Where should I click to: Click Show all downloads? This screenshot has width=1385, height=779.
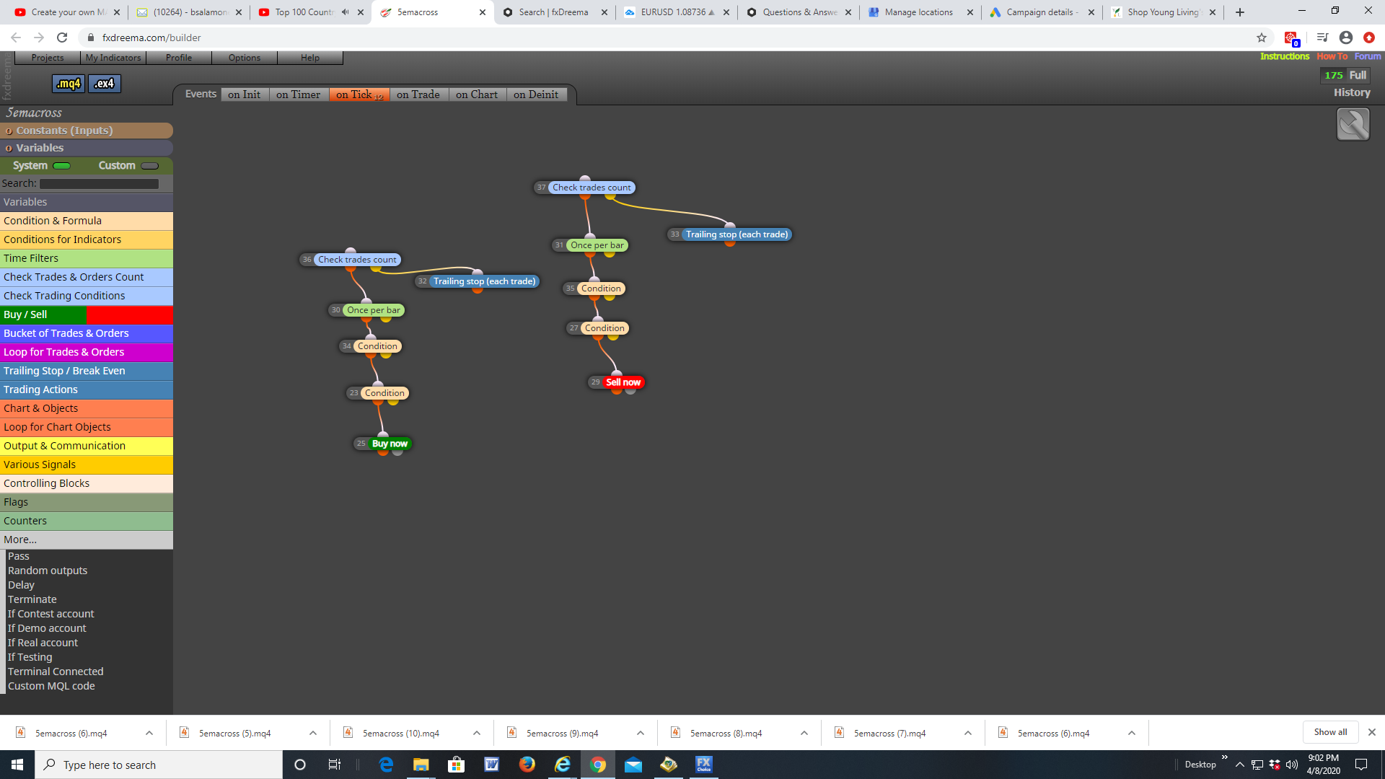pyautogui.click(x=1330, y=732)
